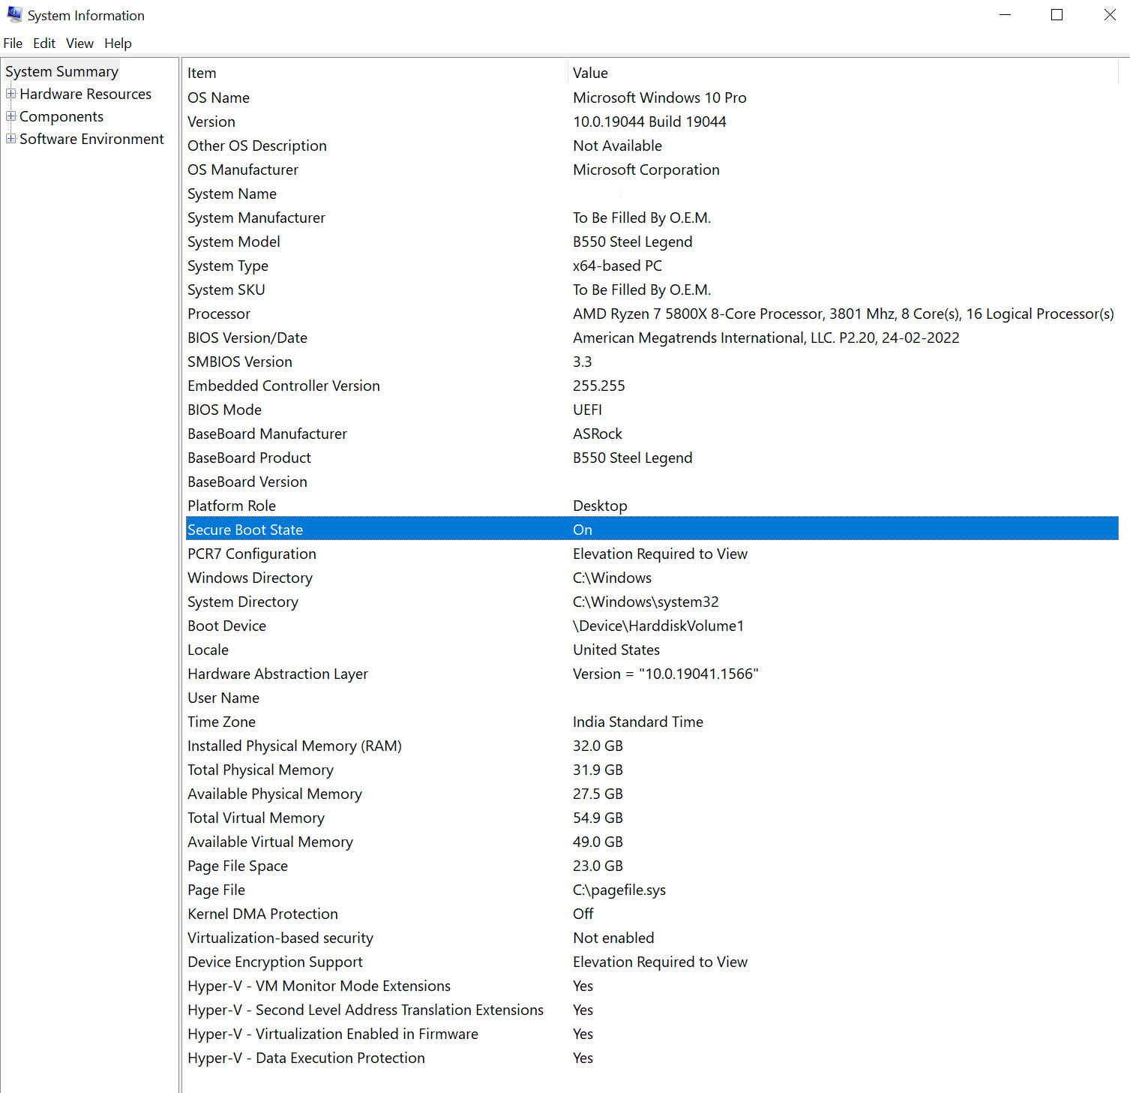
Task: Open the View menu
Action: (x=79, y=44)
